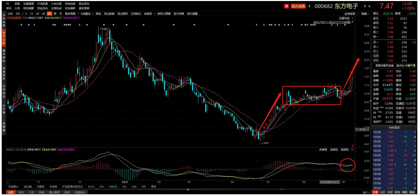Open the 设置均线 dropdown

coord(345,18)
